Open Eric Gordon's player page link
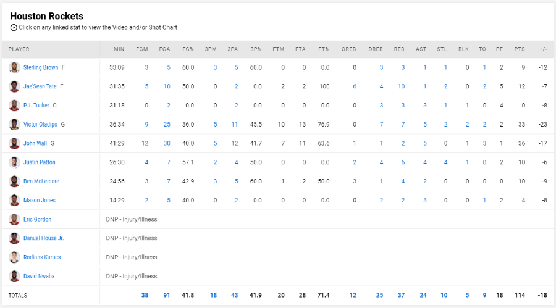Viewport: 556px width, 308px height. click(37, 219)
